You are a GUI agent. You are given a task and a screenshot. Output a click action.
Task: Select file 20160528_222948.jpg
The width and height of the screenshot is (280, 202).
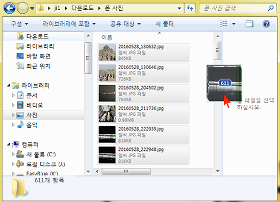(x=143, y=155)
